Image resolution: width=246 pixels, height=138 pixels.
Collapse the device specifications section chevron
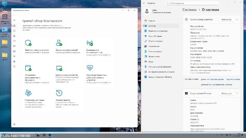[239, 20]
